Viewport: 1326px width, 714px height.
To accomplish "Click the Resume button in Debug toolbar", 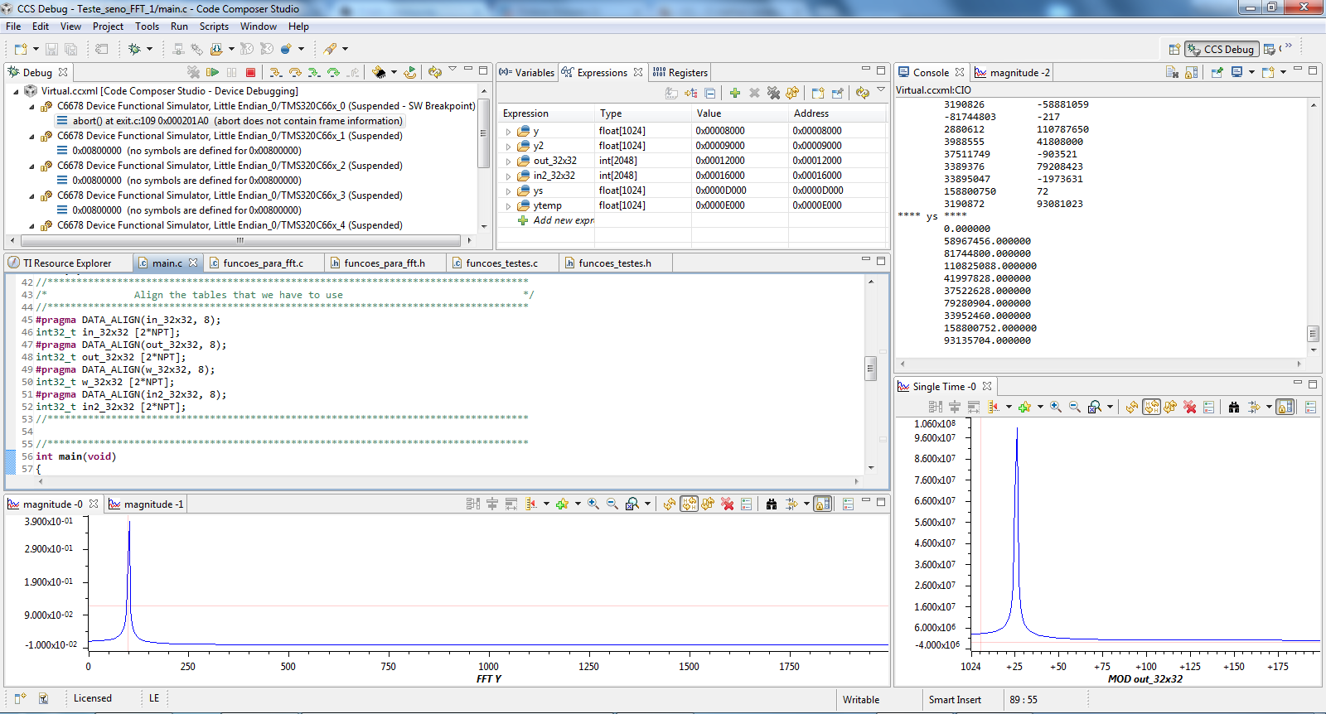I will 212,73.
